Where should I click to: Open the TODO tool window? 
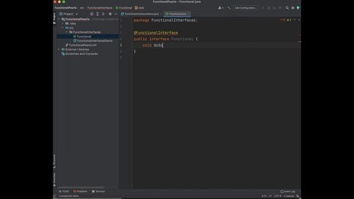(x=64, y=192)
